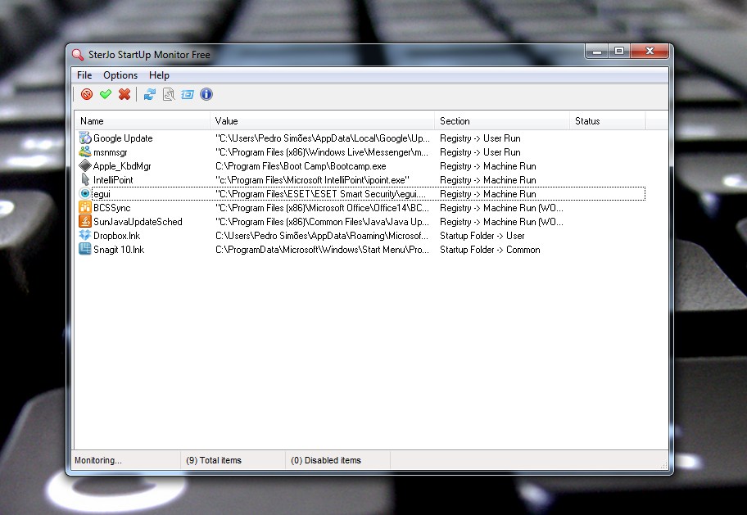Click the BCSSync orange Office icon
Image resolution: width=747 pixels, height=515 pixels.
click(85, 208)
